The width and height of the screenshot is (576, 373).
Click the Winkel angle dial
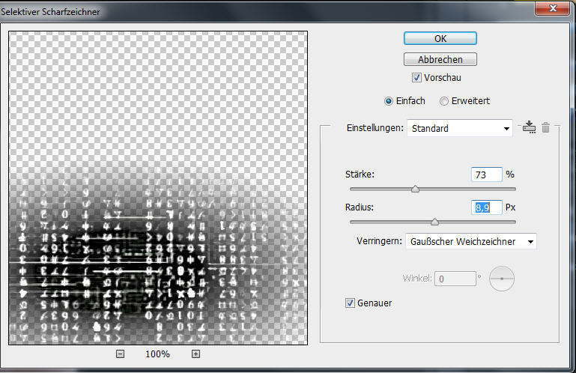point(502,279)
